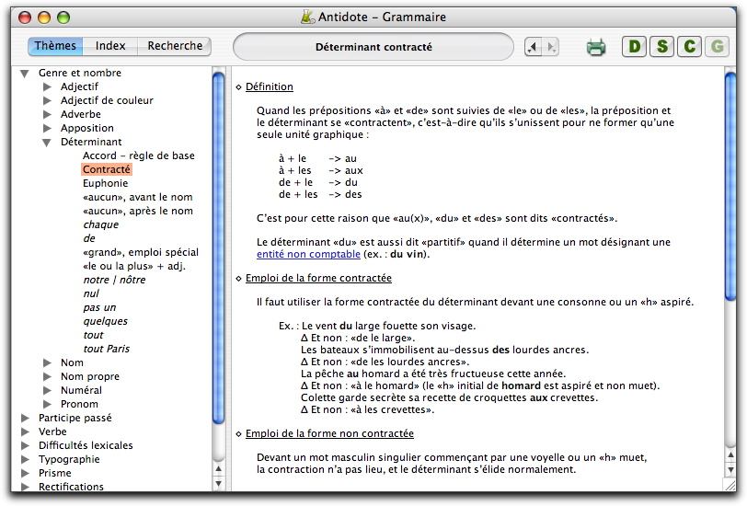Expand the Verbe section
This screenshot has height=506, width=747.
click(x=25, y=431)
